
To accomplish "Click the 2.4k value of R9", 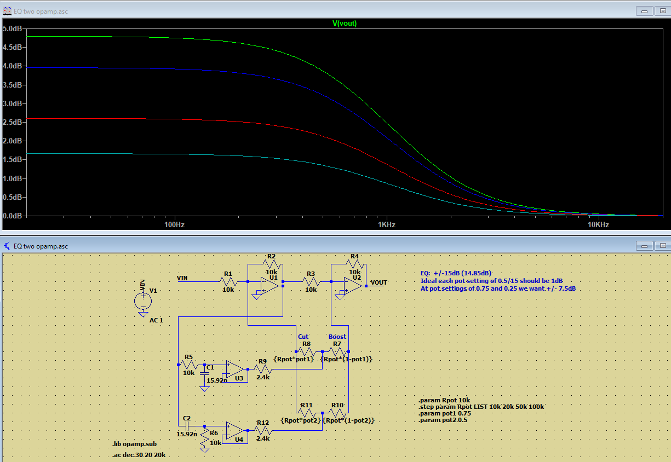I will tap(263, 377).
